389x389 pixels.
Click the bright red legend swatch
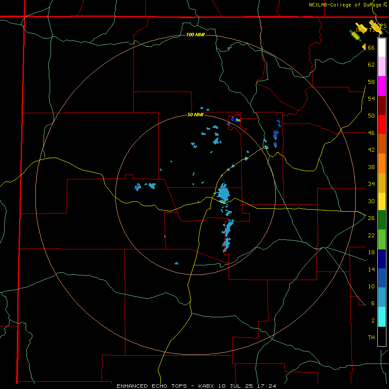(x=382, y=124)
